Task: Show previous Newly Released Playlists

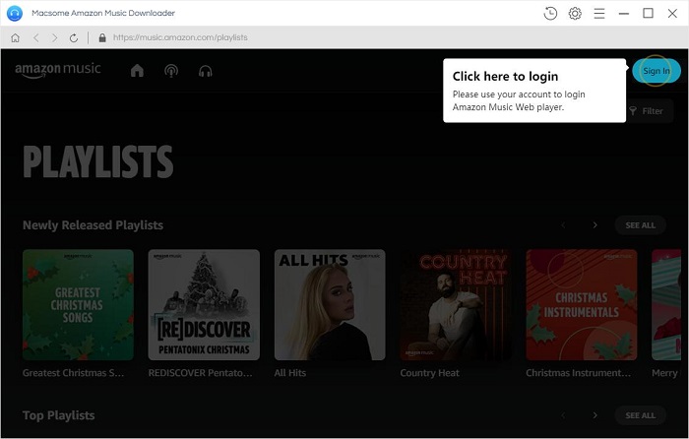Action: [563, 225]
